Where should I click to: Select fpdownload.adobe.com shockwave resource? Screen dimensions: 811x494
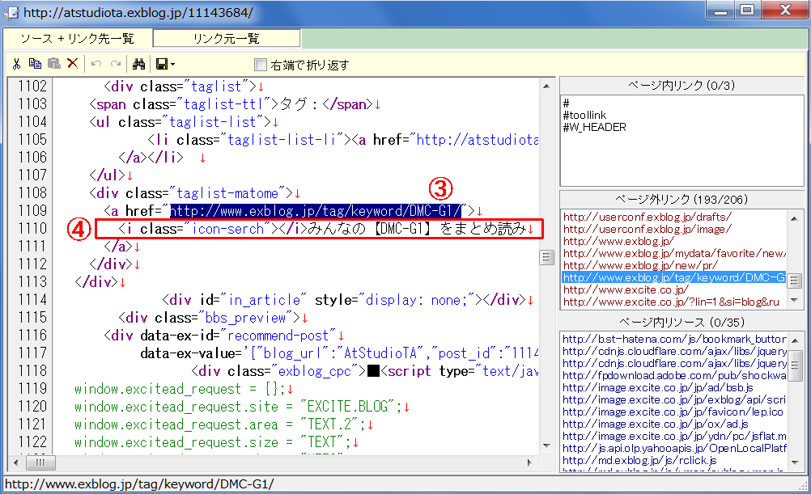pos(674,376)
